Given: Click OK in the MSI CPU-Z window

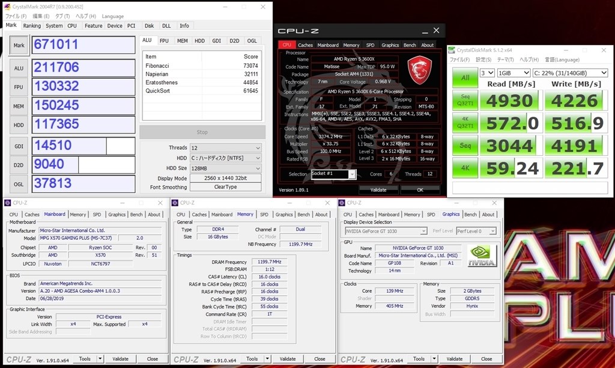Looking at the screenshot, I should pos(420,189).
